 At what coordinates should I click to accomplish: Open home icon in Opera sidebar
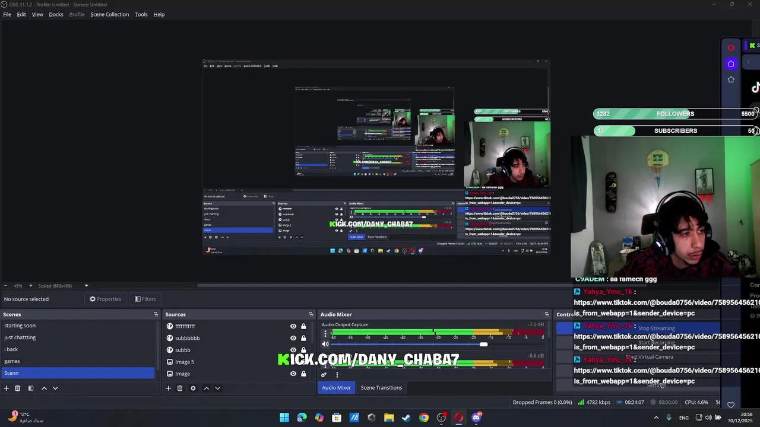(731, 63)
